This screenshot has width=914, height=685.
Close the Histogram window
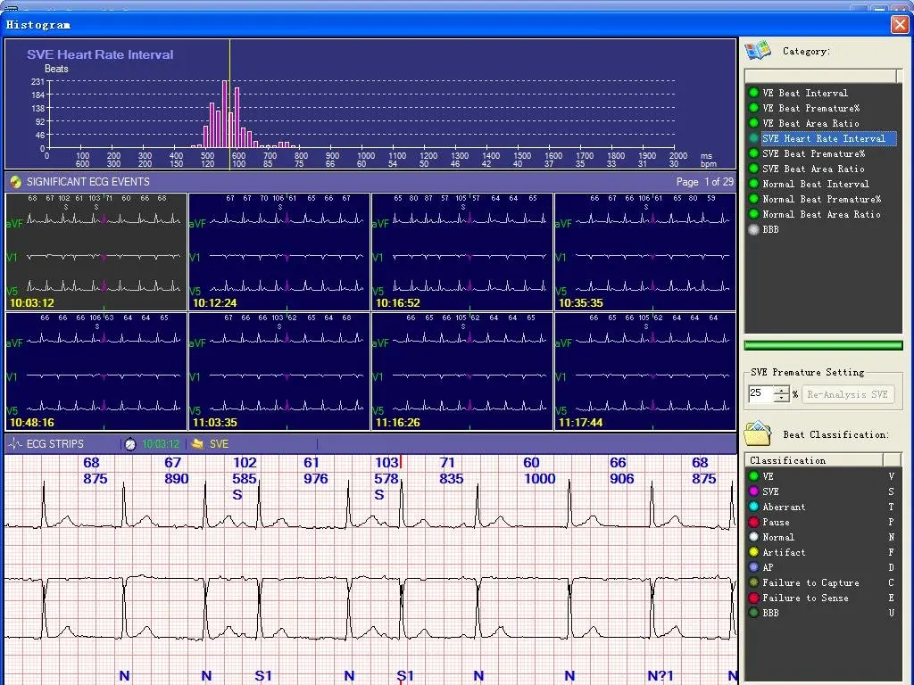(899, 25)
